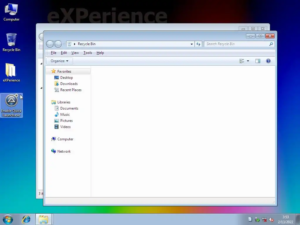Open the Organize dropdown
The height and width of the screenshot is (225, 300).
click(x=59, y=61)
